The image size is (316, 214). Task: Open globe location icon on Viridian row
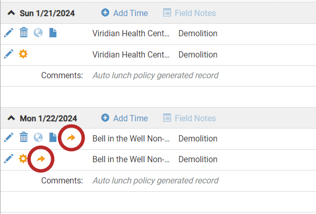pyautogui.click(x=38, y=33)
